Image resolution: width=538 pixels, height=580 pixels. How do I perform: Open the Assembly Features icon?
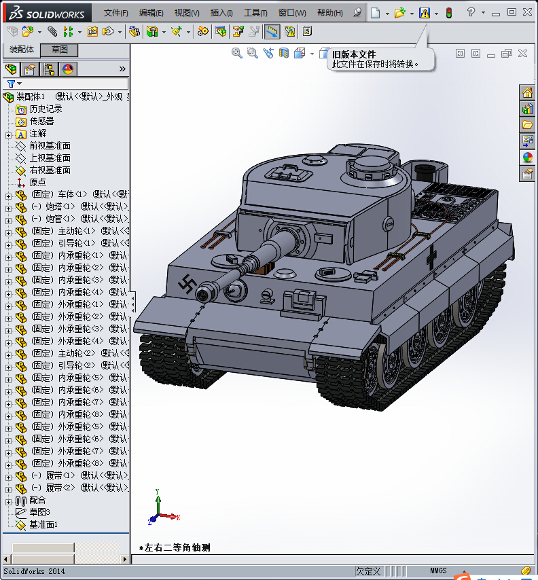point(152,31)
